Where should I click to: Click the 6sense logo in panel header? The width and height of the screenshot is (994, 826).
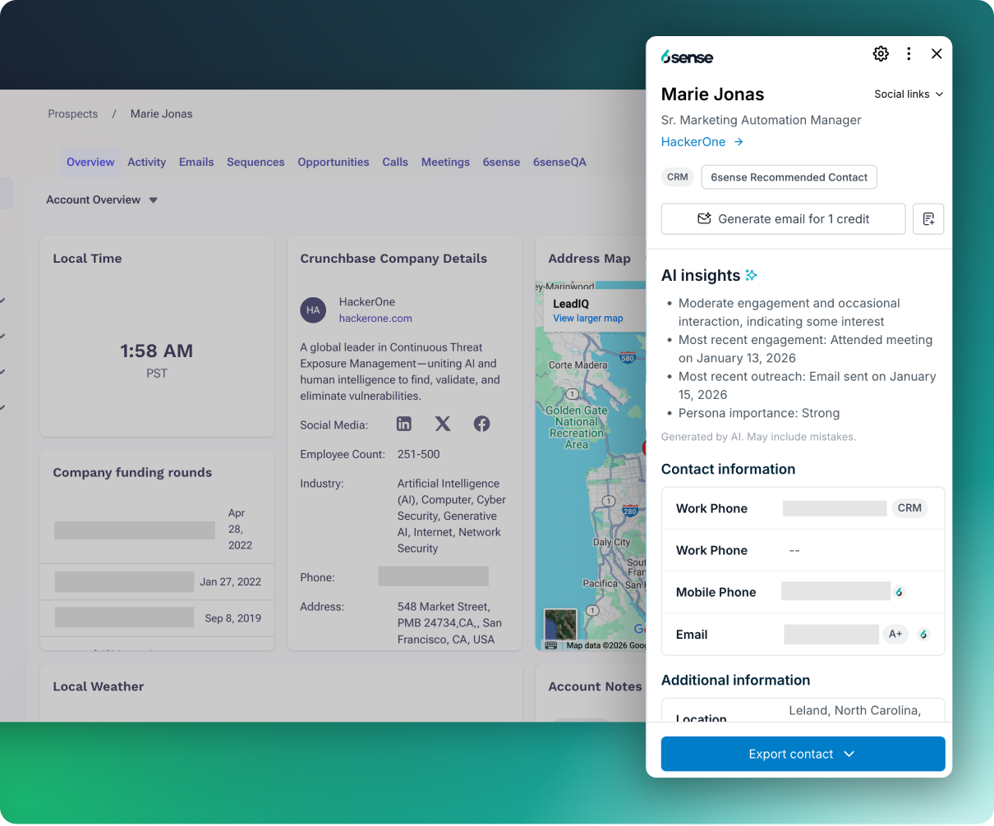(x=687, y=57)
